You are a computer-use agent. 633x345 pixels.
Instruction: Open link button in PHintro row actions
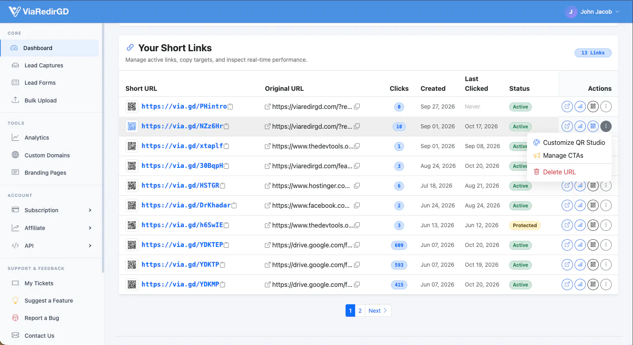click(567, 107)
